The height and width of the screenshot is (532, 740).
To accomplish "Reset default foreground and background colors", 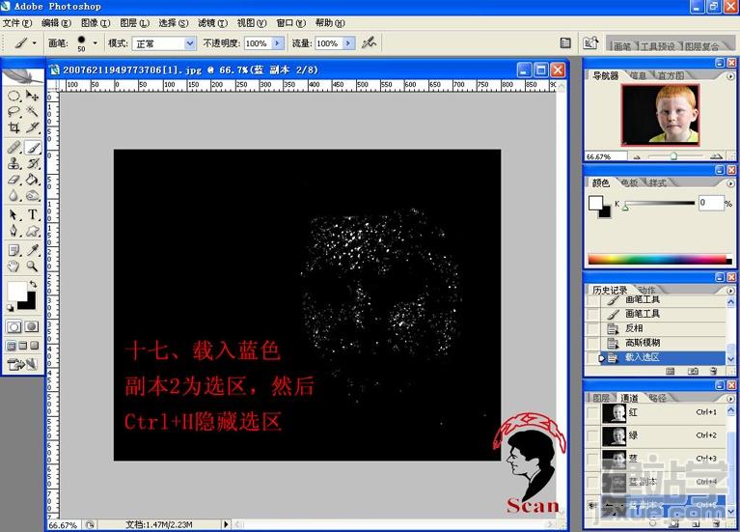I will point(11,308).
